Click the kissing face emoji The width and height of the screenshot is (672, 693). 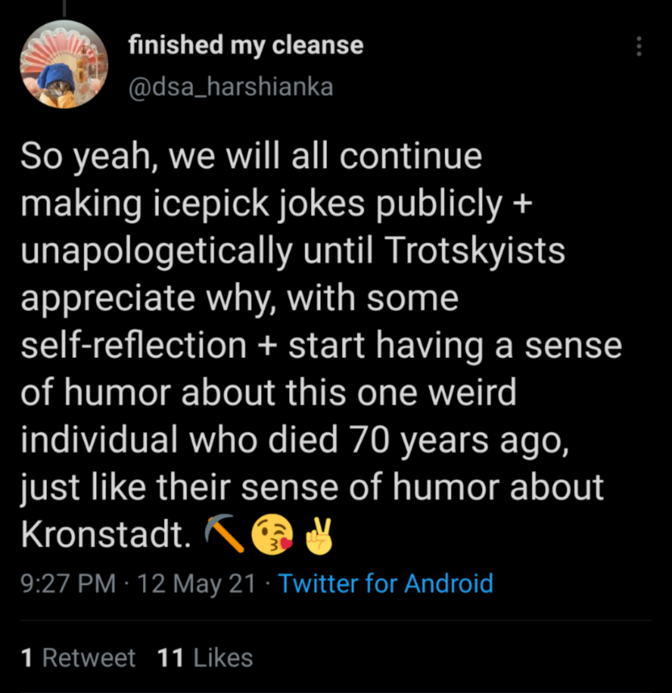coord(272,535)
